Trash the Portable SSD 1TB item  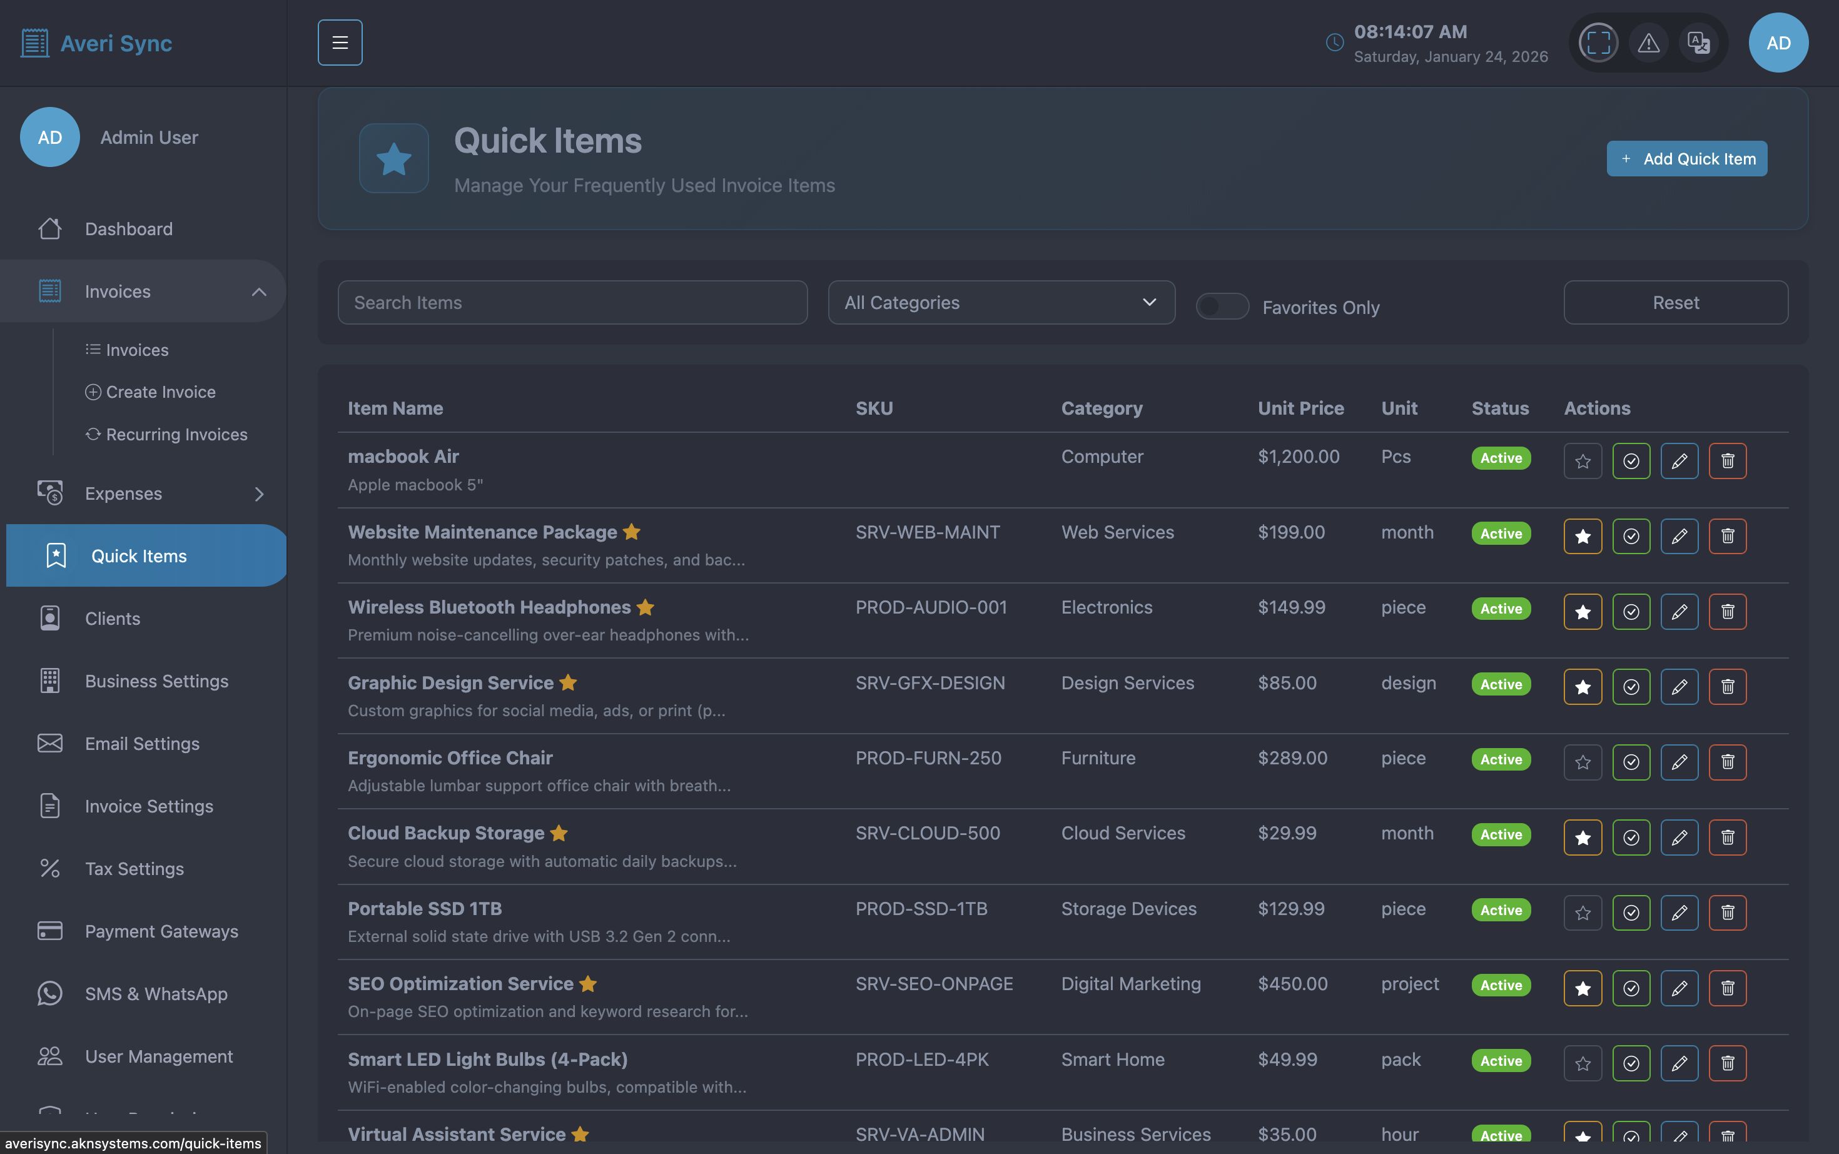click(1728, 913)
